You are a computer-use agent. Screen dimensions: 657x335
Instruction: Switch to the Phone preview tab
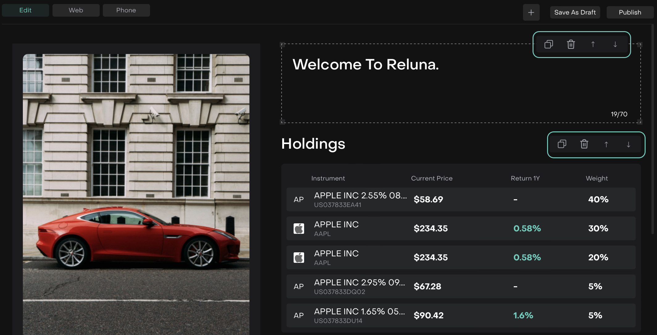(x=126, y=10)
